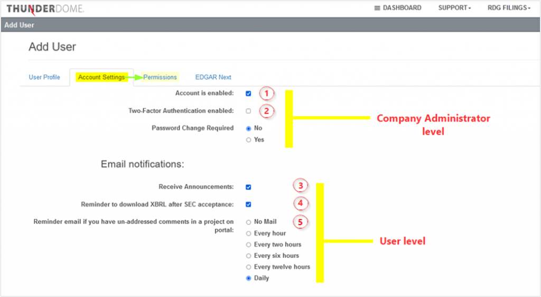Open the Dashboard menu

point(397,8)
